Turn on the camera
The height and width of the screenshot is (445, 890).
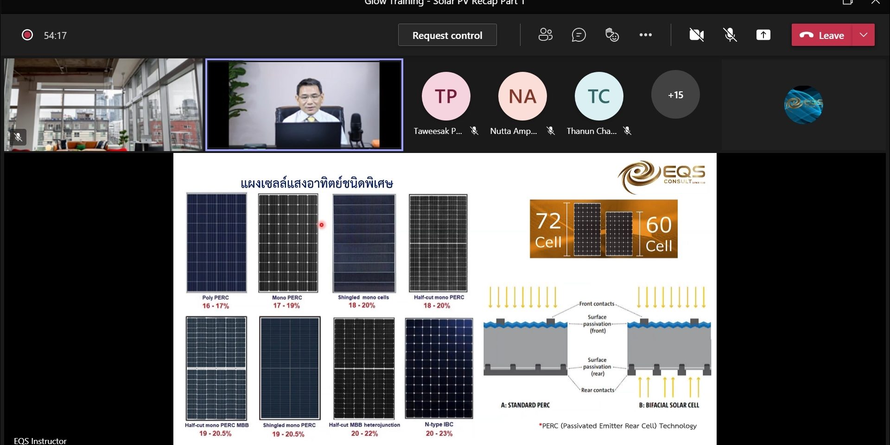tap(696, 35)
